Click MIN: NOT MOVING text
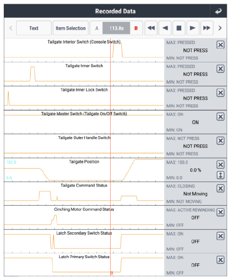 click(x=184, y=202)
